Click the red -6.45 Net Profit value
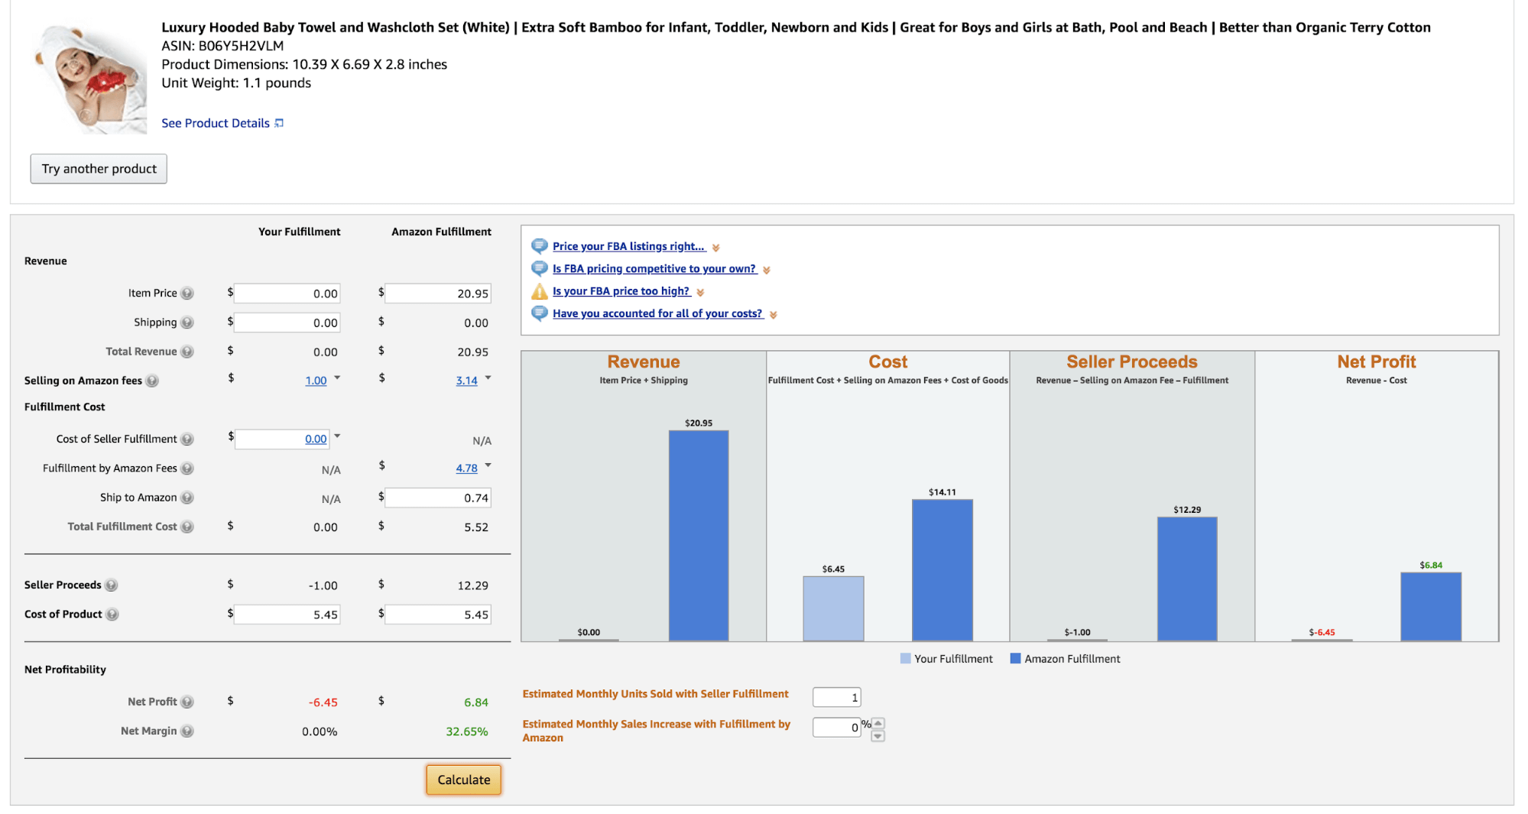The height and width of the screenshot is (814, 1528). click(x=323, y=702)
